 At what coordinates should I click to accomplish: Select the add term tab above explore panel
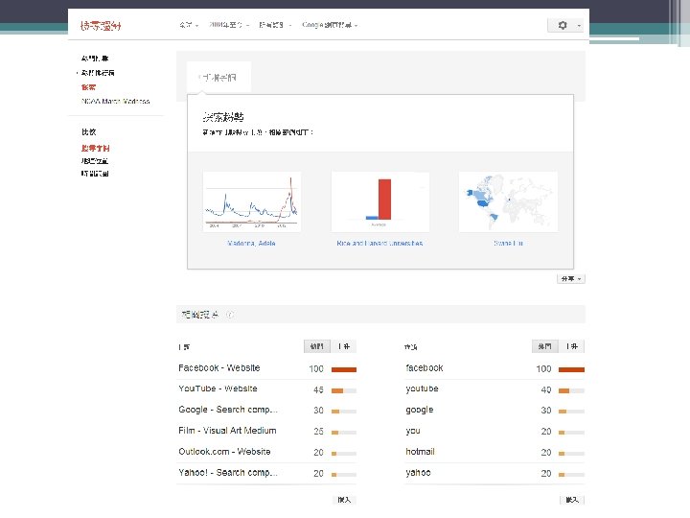(x=218, y=78)
